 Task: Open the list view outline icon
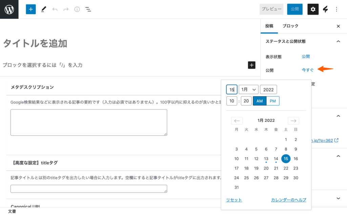[88, 9]
